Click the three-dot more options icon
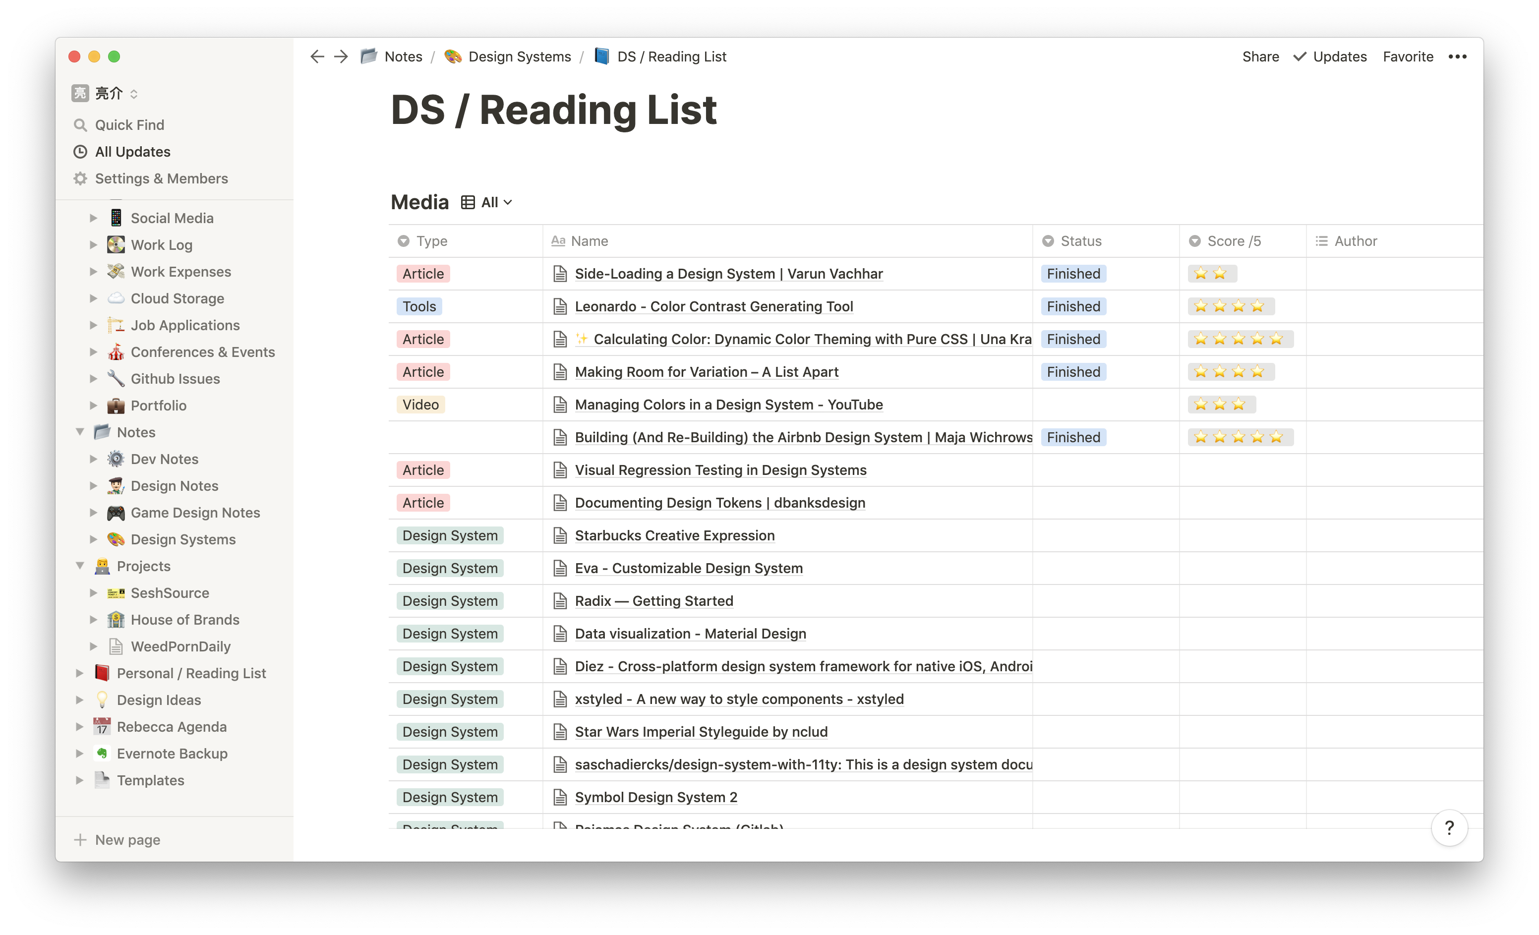This screenshot has width=1539, height=935. (1458, 56)
